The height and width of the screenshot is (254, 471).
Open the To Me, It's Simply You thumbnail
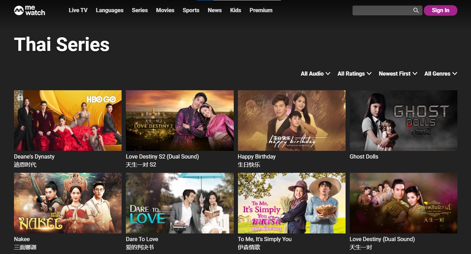click(x=292, y=203)
